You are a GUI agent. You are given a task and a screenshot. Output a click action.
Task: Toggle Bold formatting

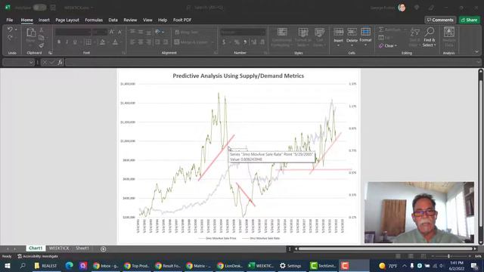59,42
